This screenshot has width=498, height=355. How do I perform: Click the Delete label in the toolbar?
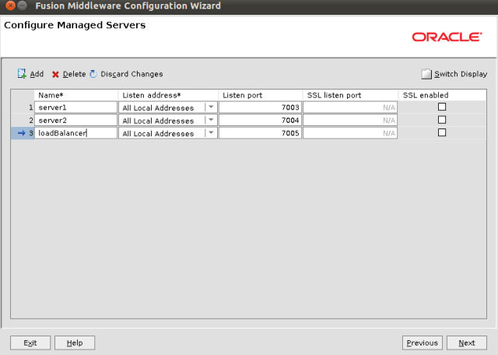pos(75,74)
